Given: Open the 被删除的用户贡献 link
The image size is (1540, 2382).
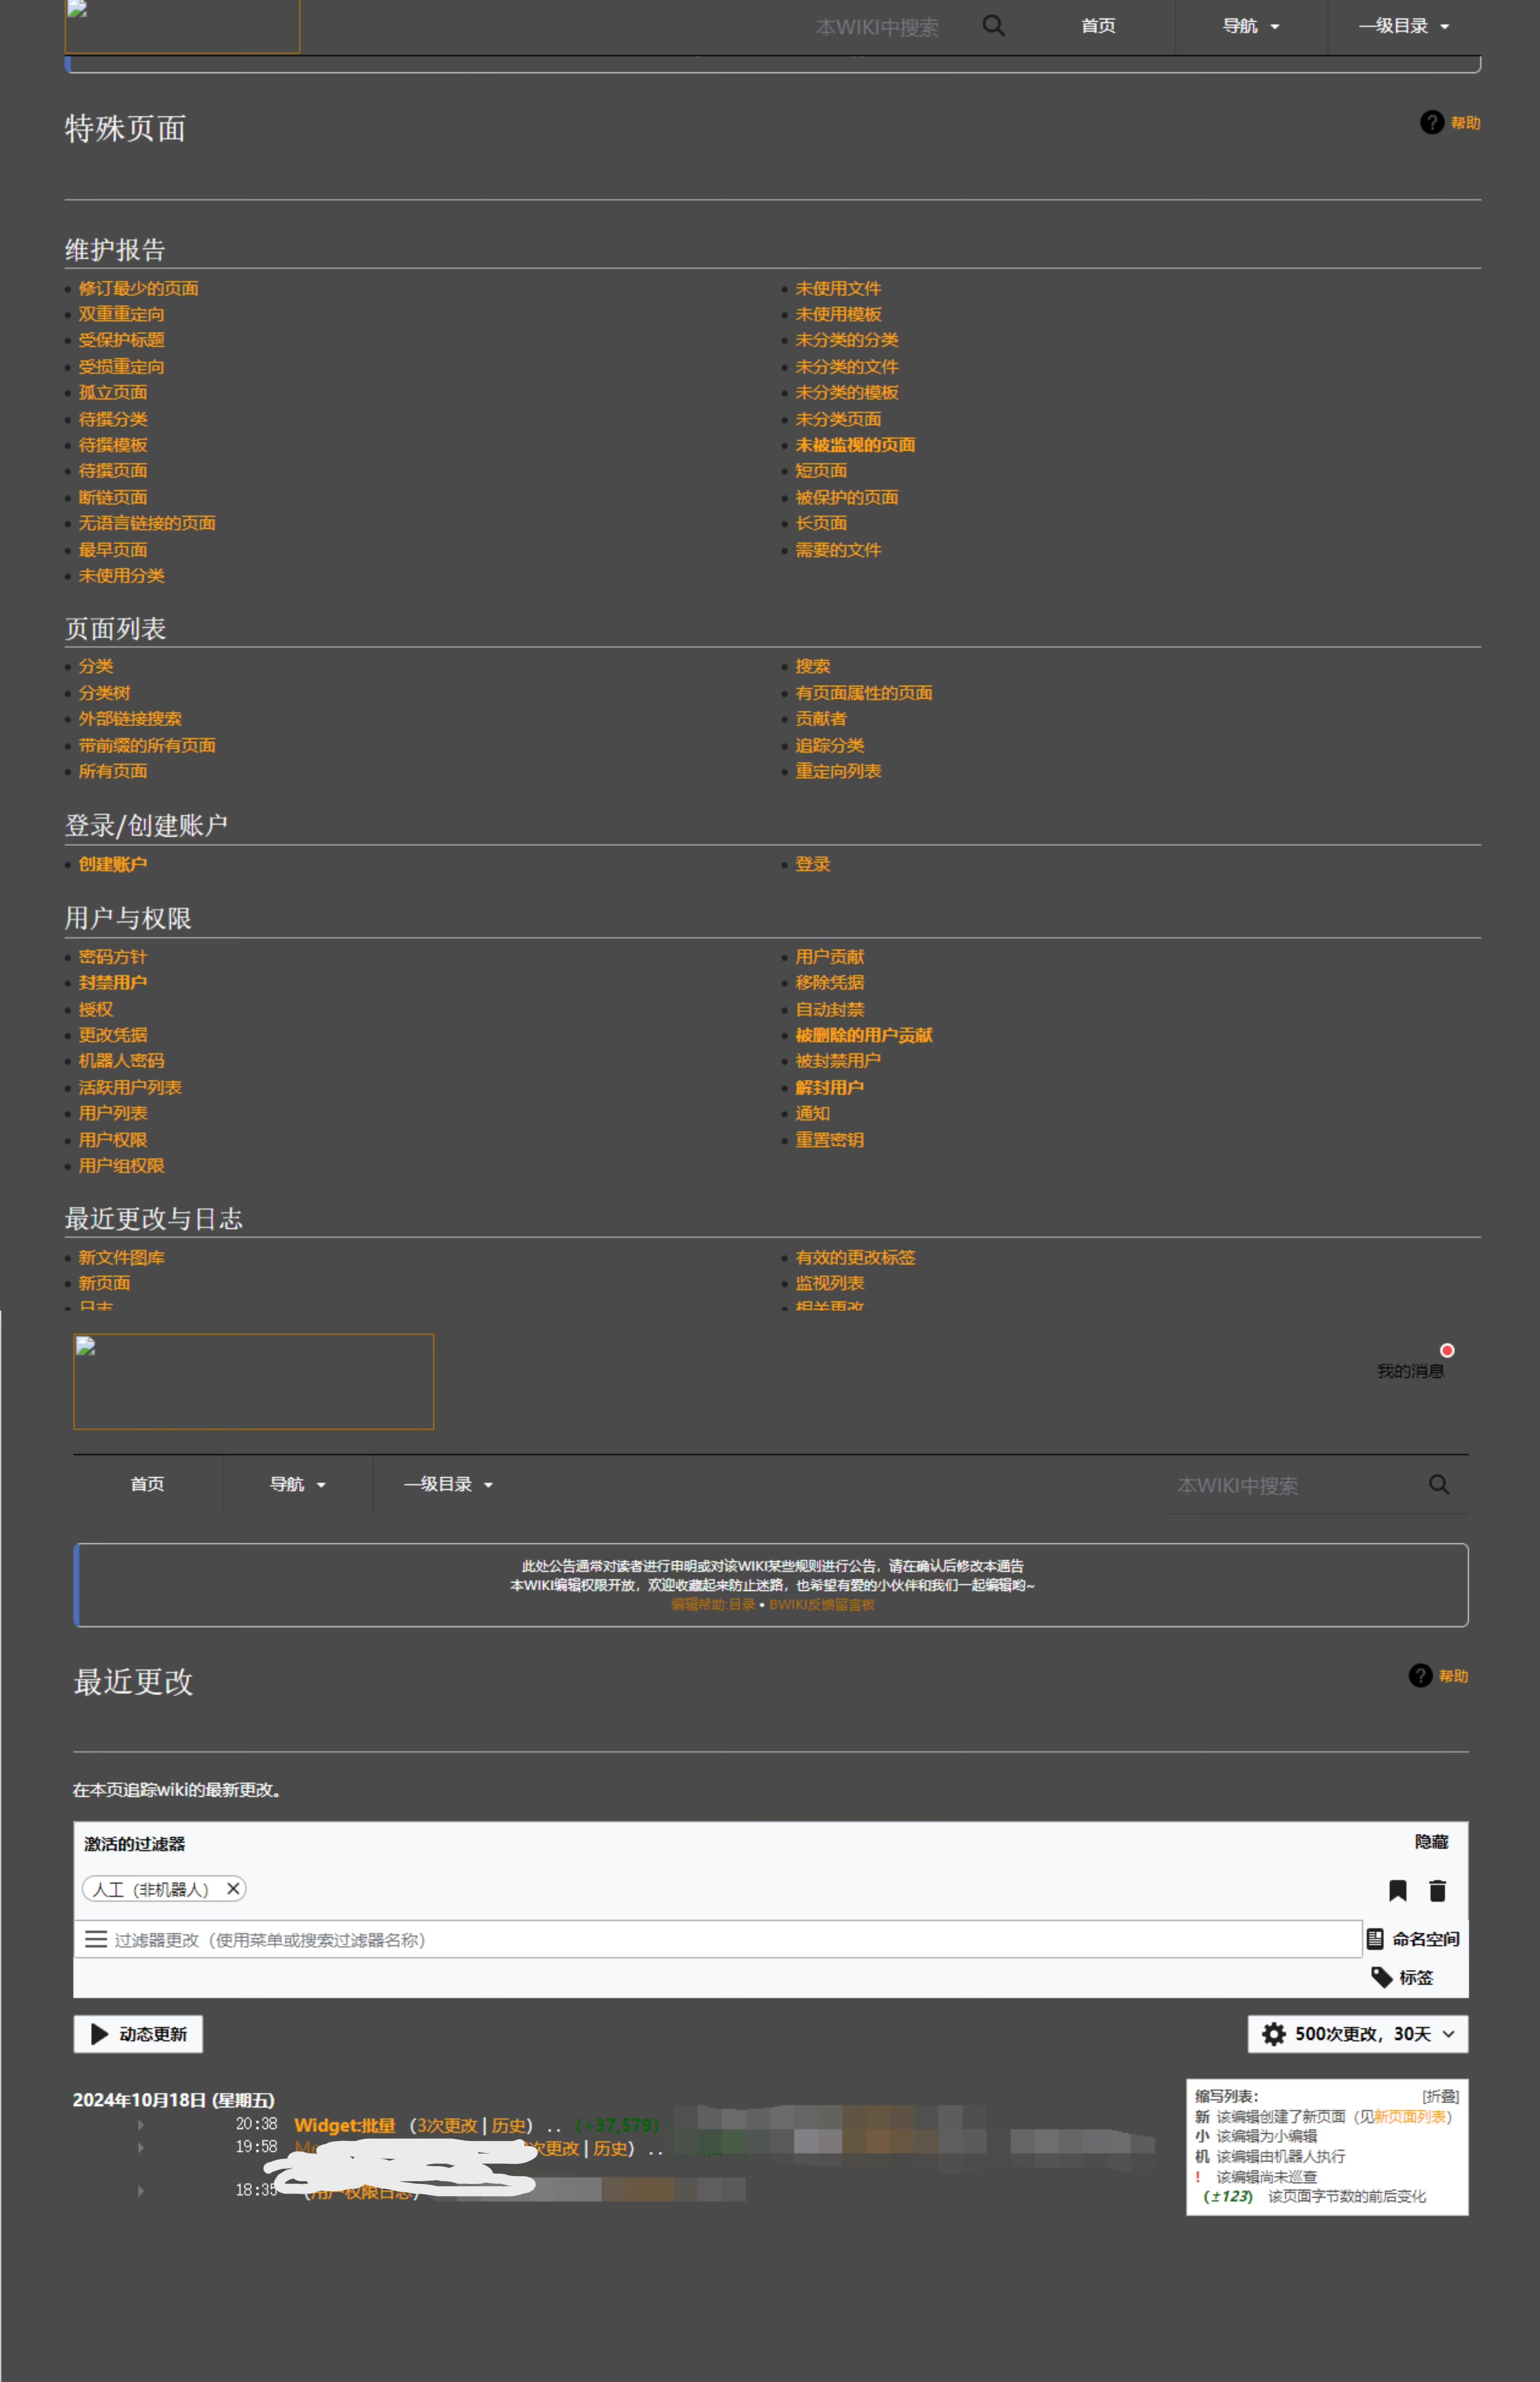Looking at the screenshot, I should tap(864, 1035).
